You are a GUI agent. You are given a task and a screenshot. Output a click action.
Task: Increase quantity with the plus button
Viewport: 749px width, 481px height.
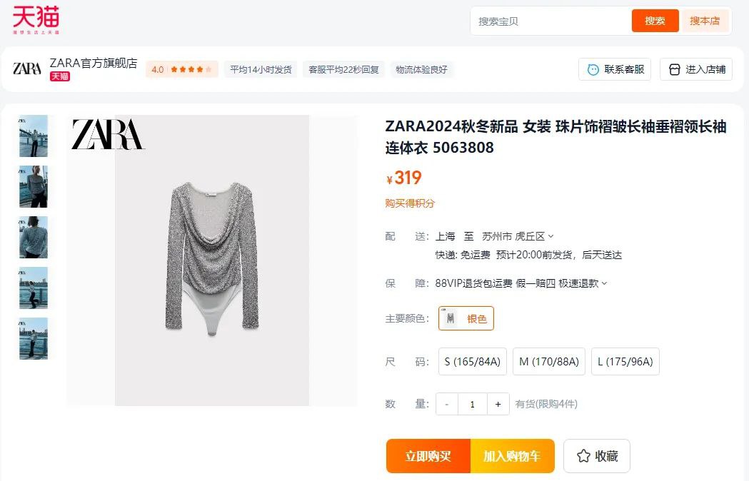click(498, 404)
